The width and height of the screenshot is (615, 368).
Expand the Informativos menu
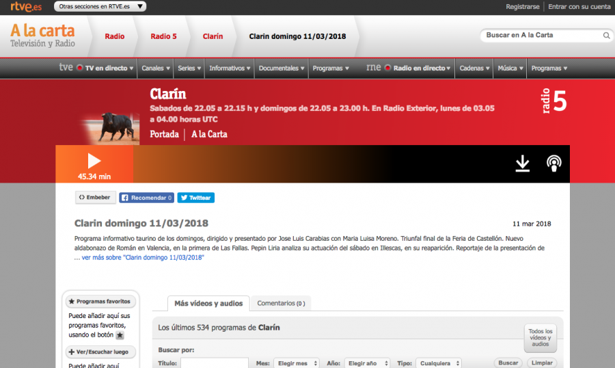click(x=230, y=68)
